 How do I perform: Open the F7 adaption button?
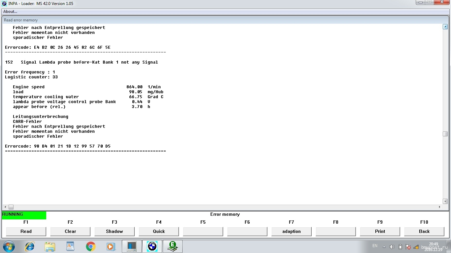coord(292,231)
